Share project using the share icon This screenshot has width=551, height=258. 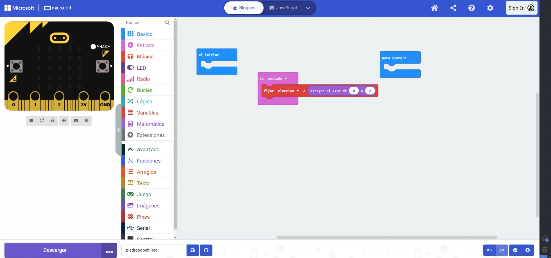pos(453,8)
